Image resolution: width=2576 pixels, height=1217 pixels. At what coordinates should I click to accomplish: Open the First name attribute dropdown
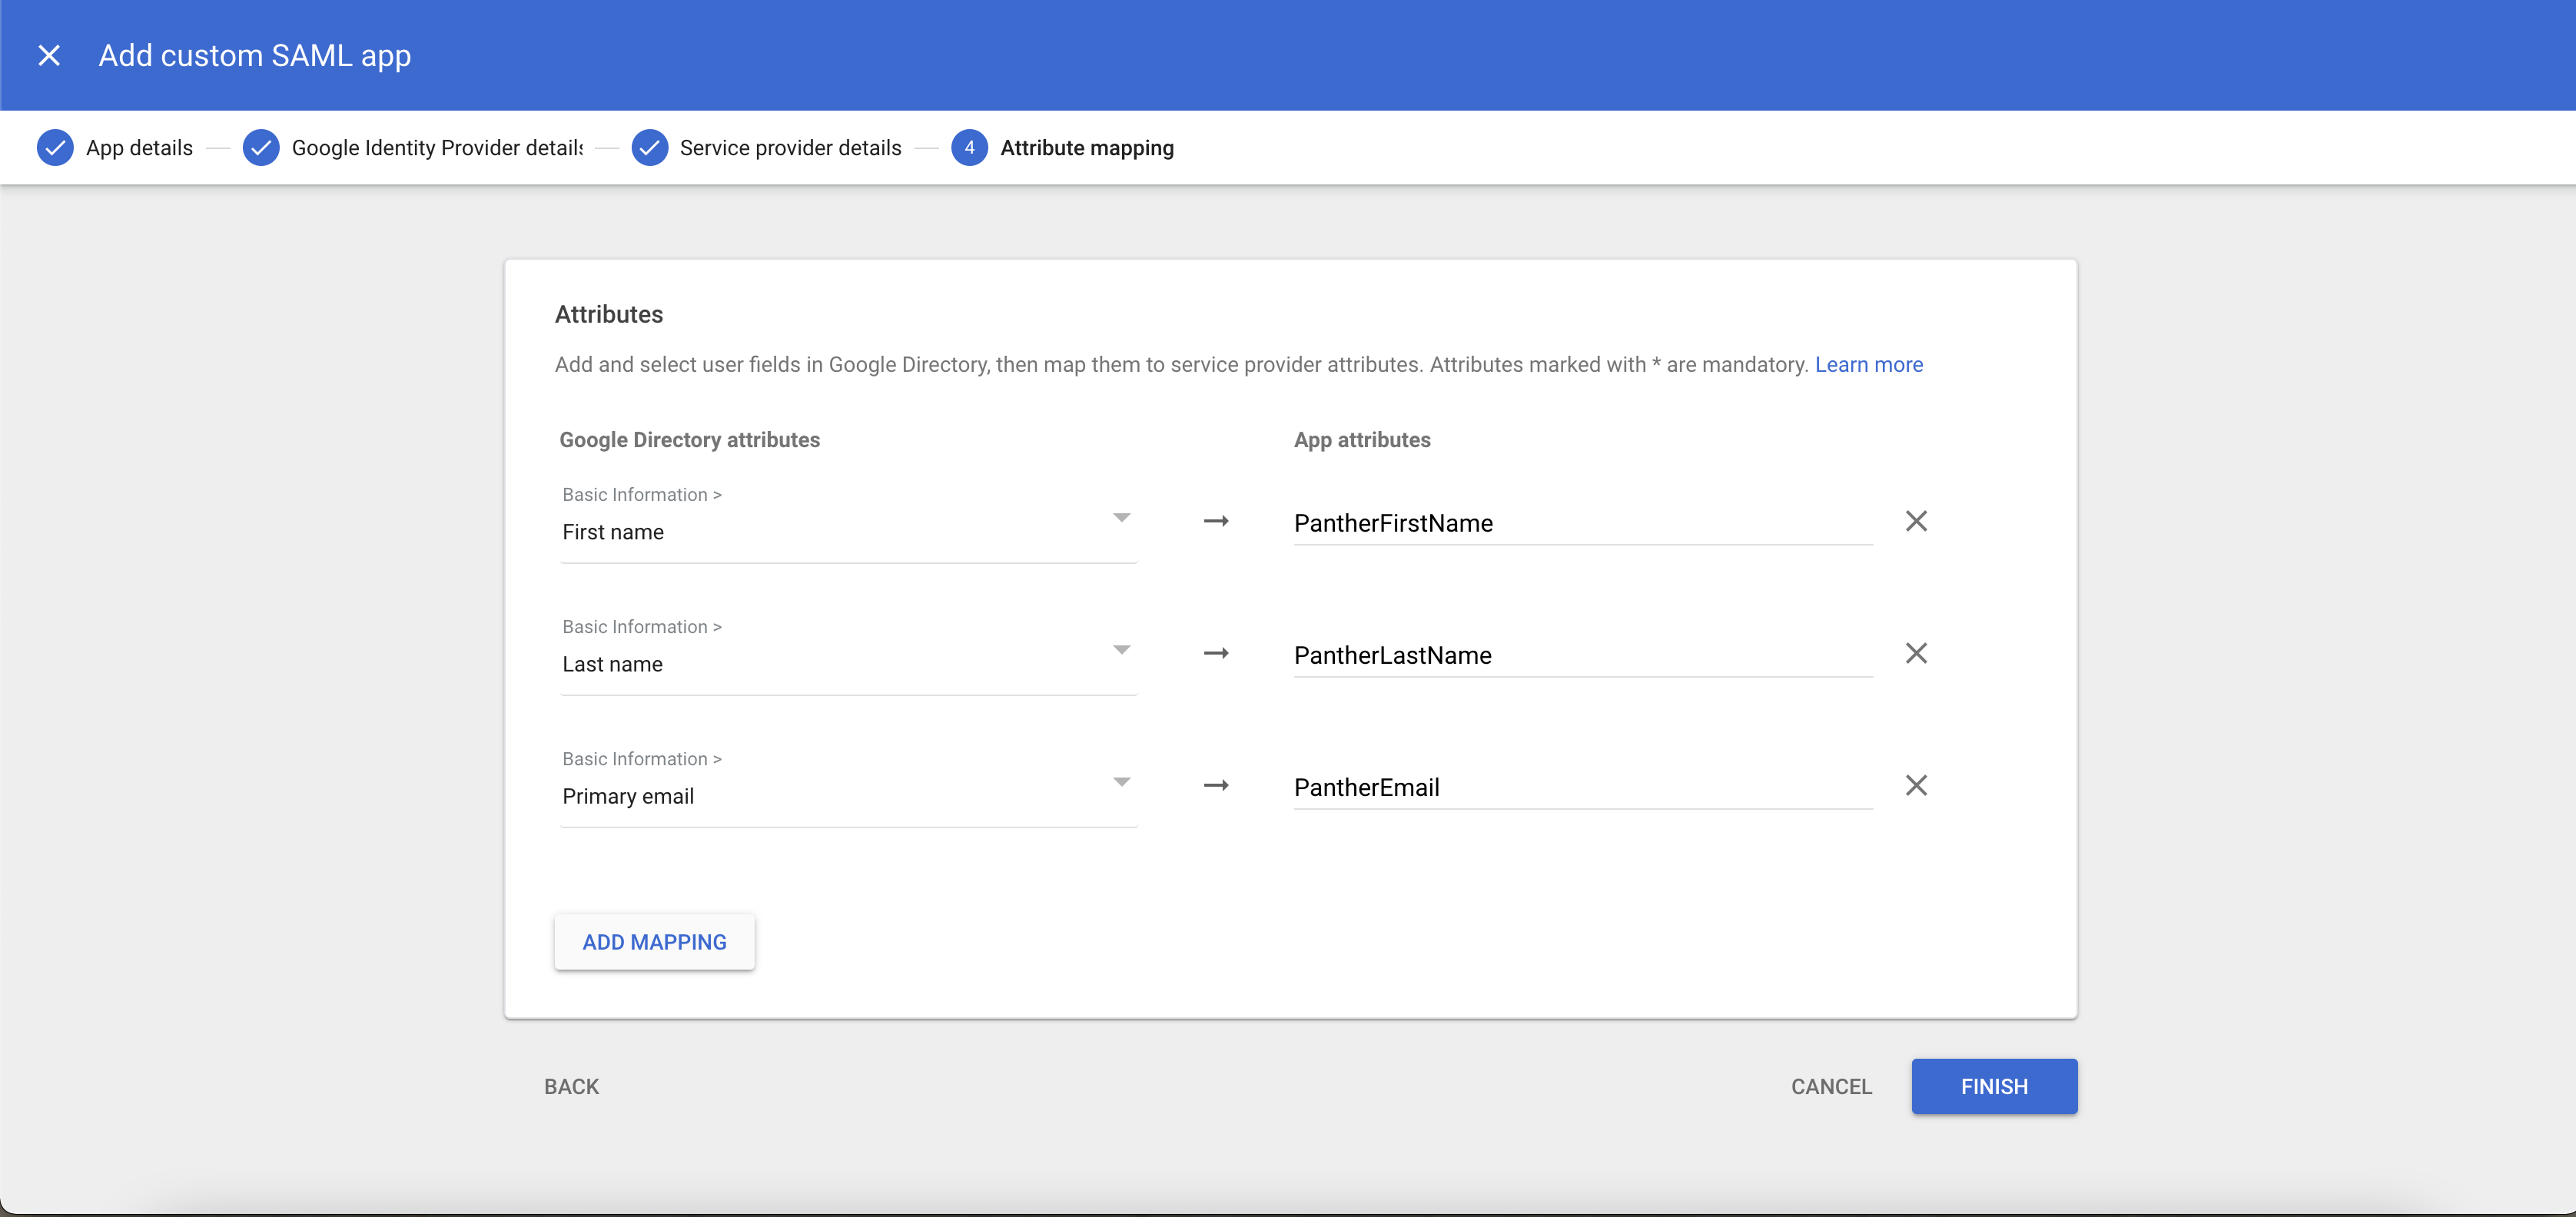point(1121,518)
